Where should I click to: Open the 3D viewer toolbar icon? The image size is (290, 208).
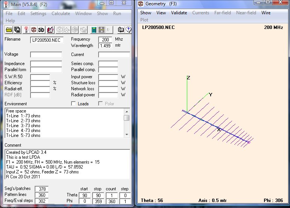(41, 30)
